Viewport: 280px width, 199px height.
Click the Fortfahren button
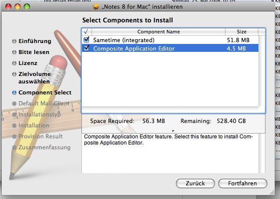point(243,183)
